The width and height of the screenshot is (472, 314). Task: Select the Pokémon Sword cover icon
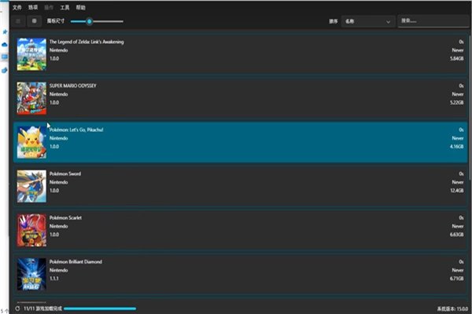point(31,187)
